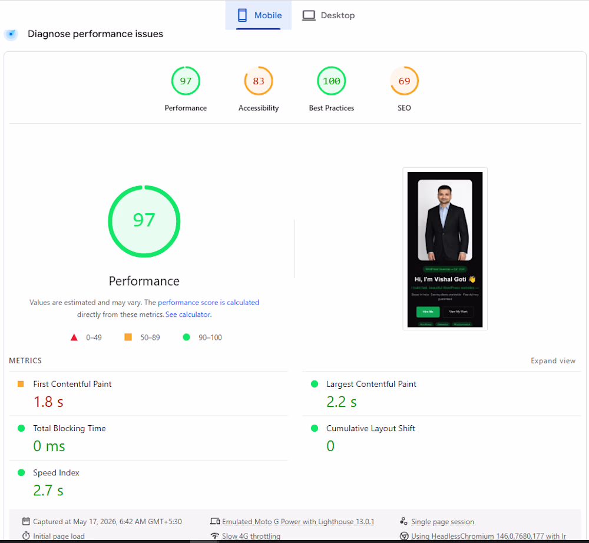This screenshot has height=543, width=589.
Task: Click the green Speed Index indicator
Action: 21,472
